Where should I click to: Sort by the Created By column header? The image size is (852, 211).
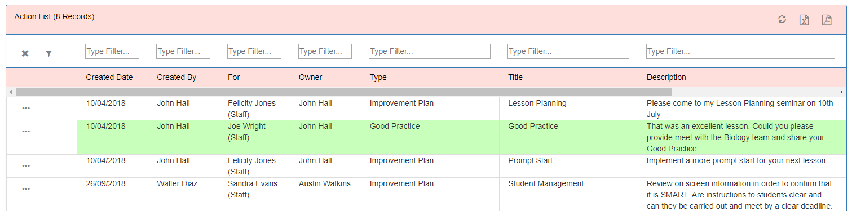pyautogui.click(x=176, y=78)
